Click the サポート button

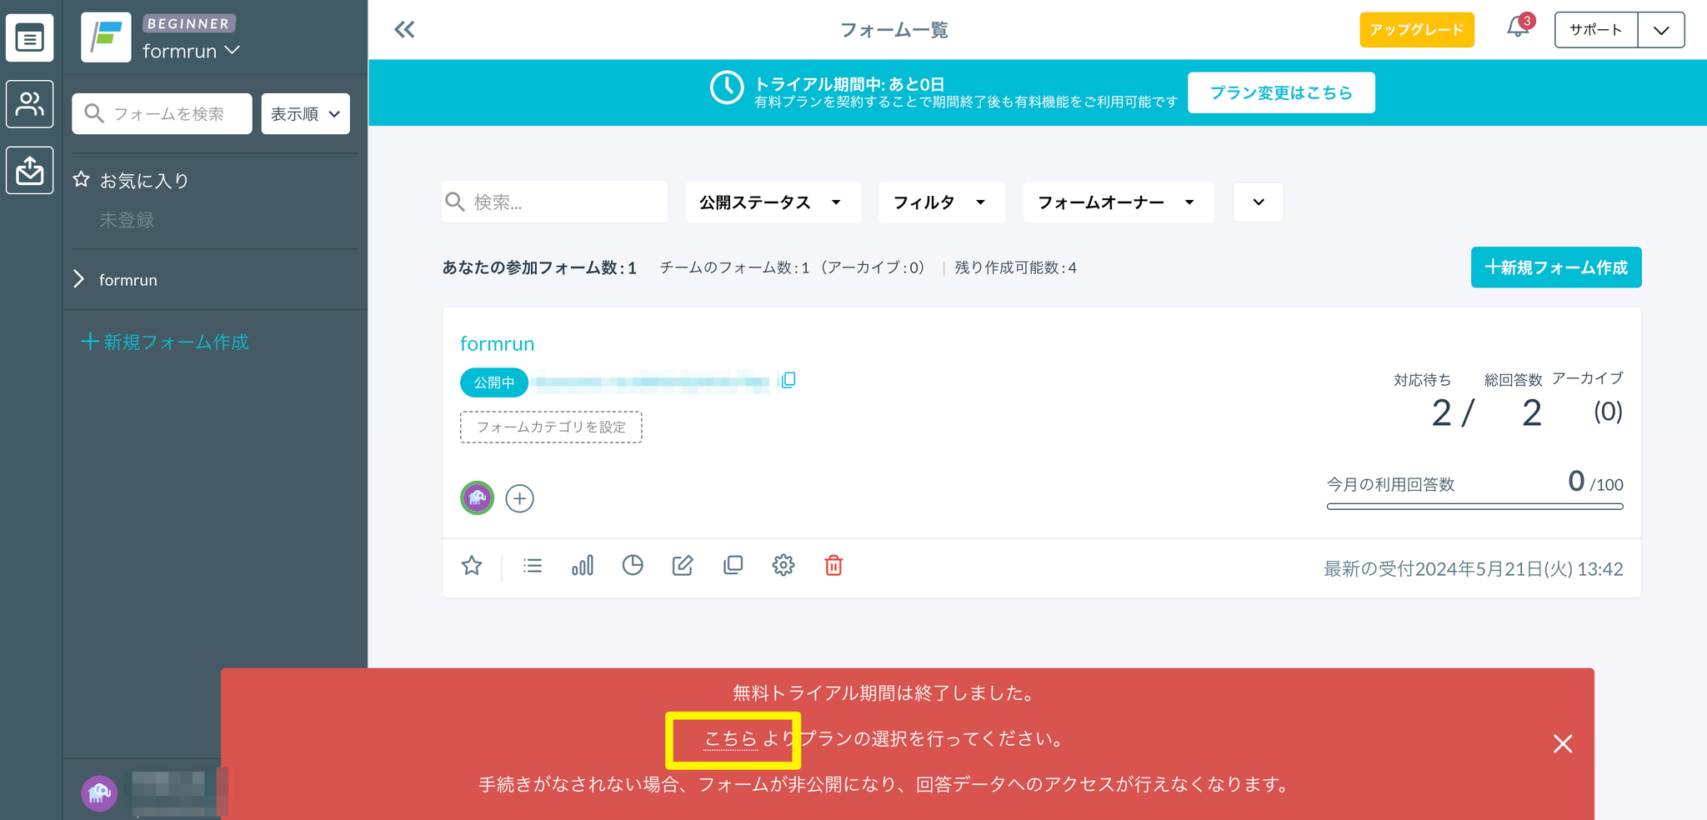click(1596, 30)
